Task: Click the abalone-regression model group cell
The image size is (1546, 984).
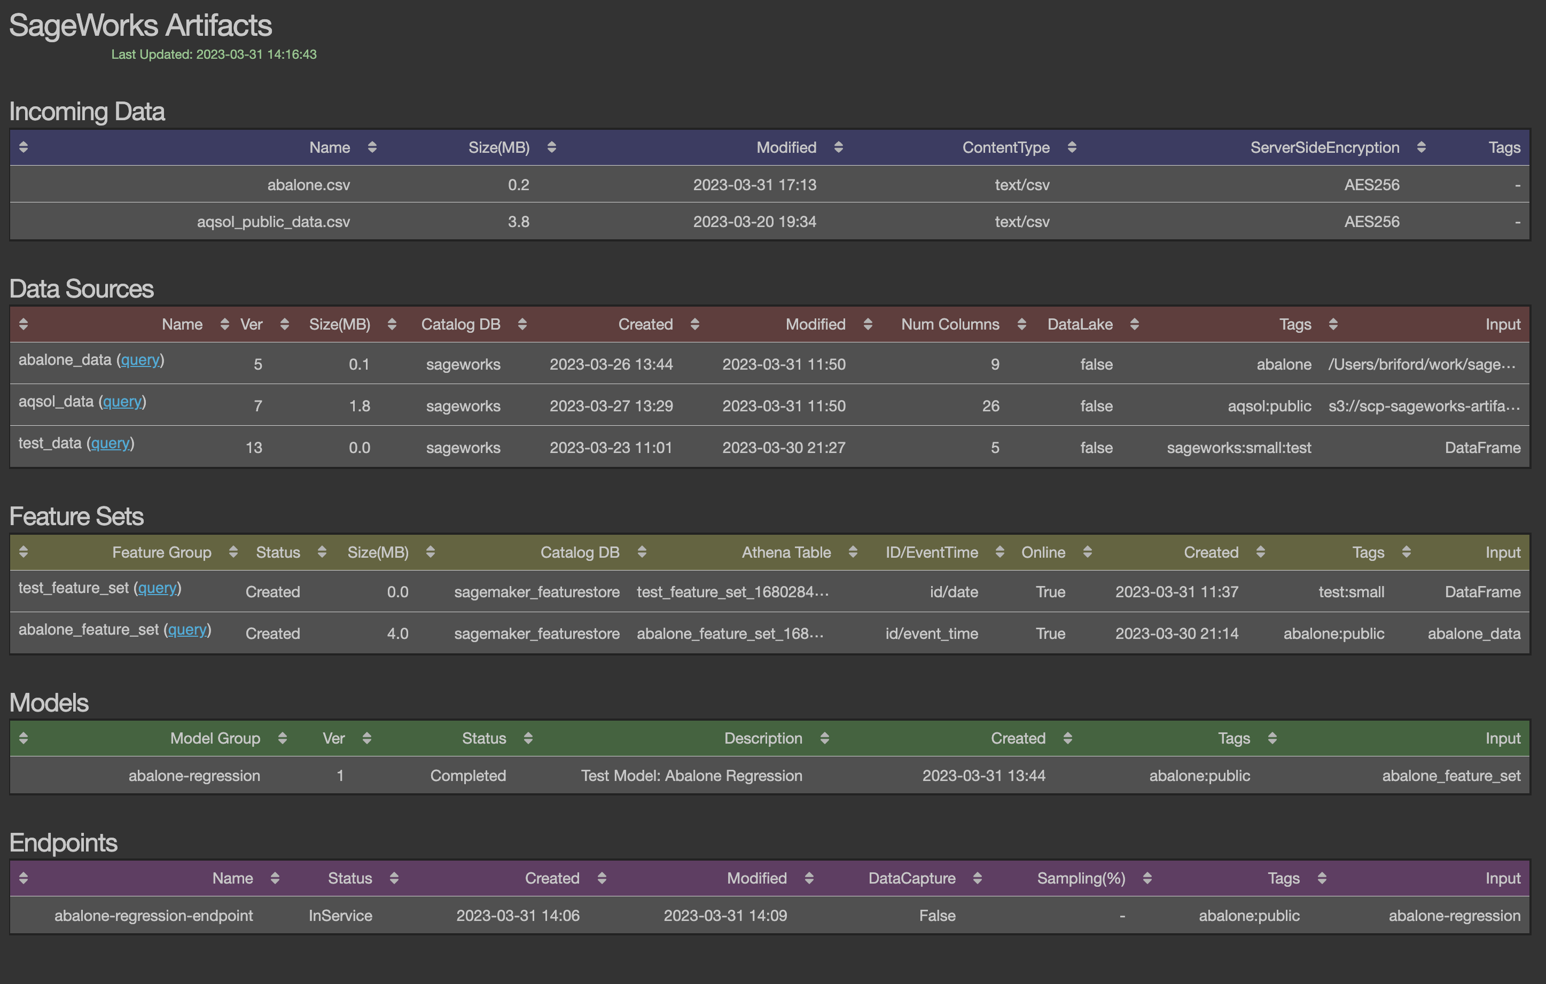Action: click(x=194, y=776)
